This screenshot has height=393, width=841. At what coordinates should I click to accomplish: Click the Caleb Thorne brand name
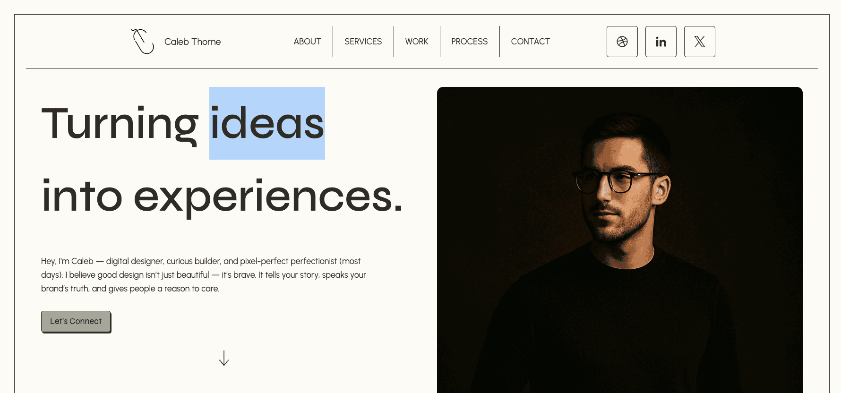pyautogui.click(x=192, y=42)
